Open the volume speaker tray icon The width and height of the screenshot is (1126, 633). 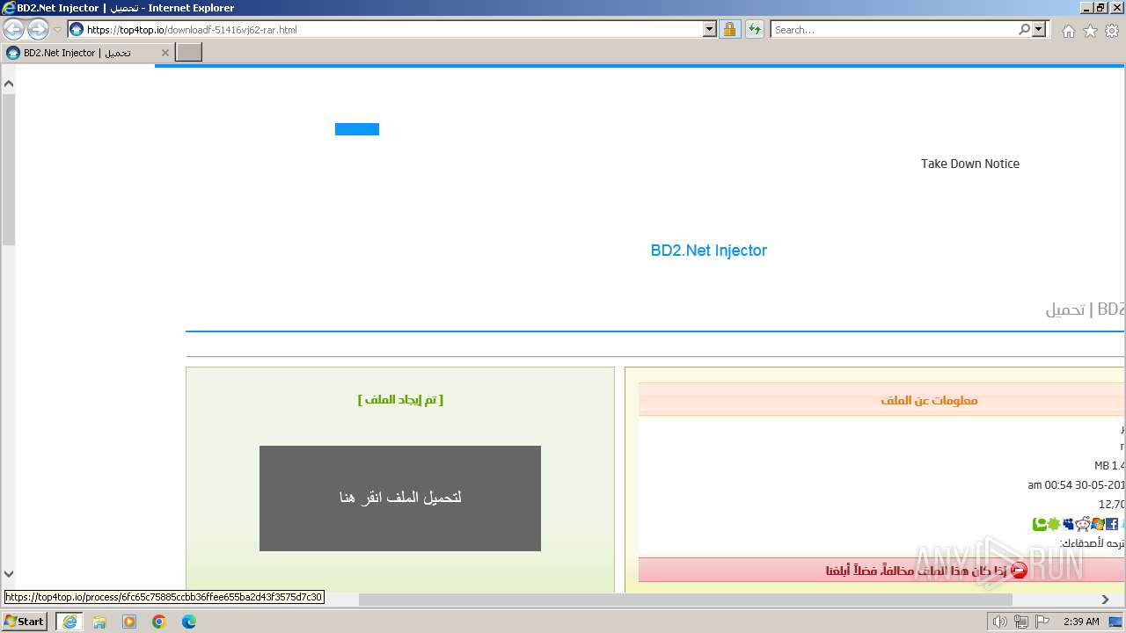[1000, 622]
